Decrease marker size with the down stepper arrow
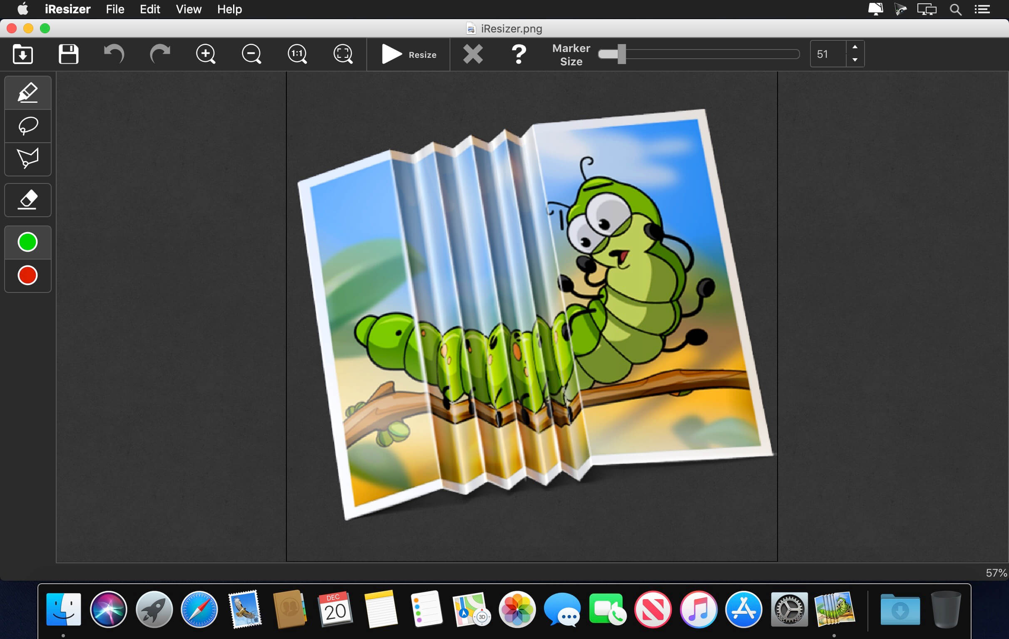The height and width of the screenshot is (639, 1009). point(855,60)
